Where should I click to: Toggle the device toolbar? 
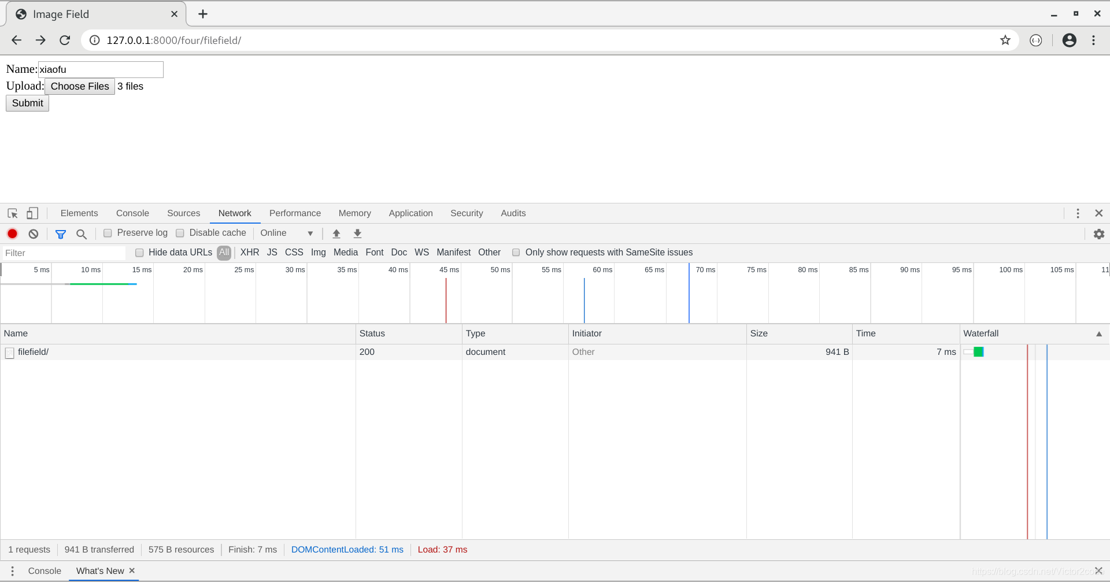pos(32,213)
